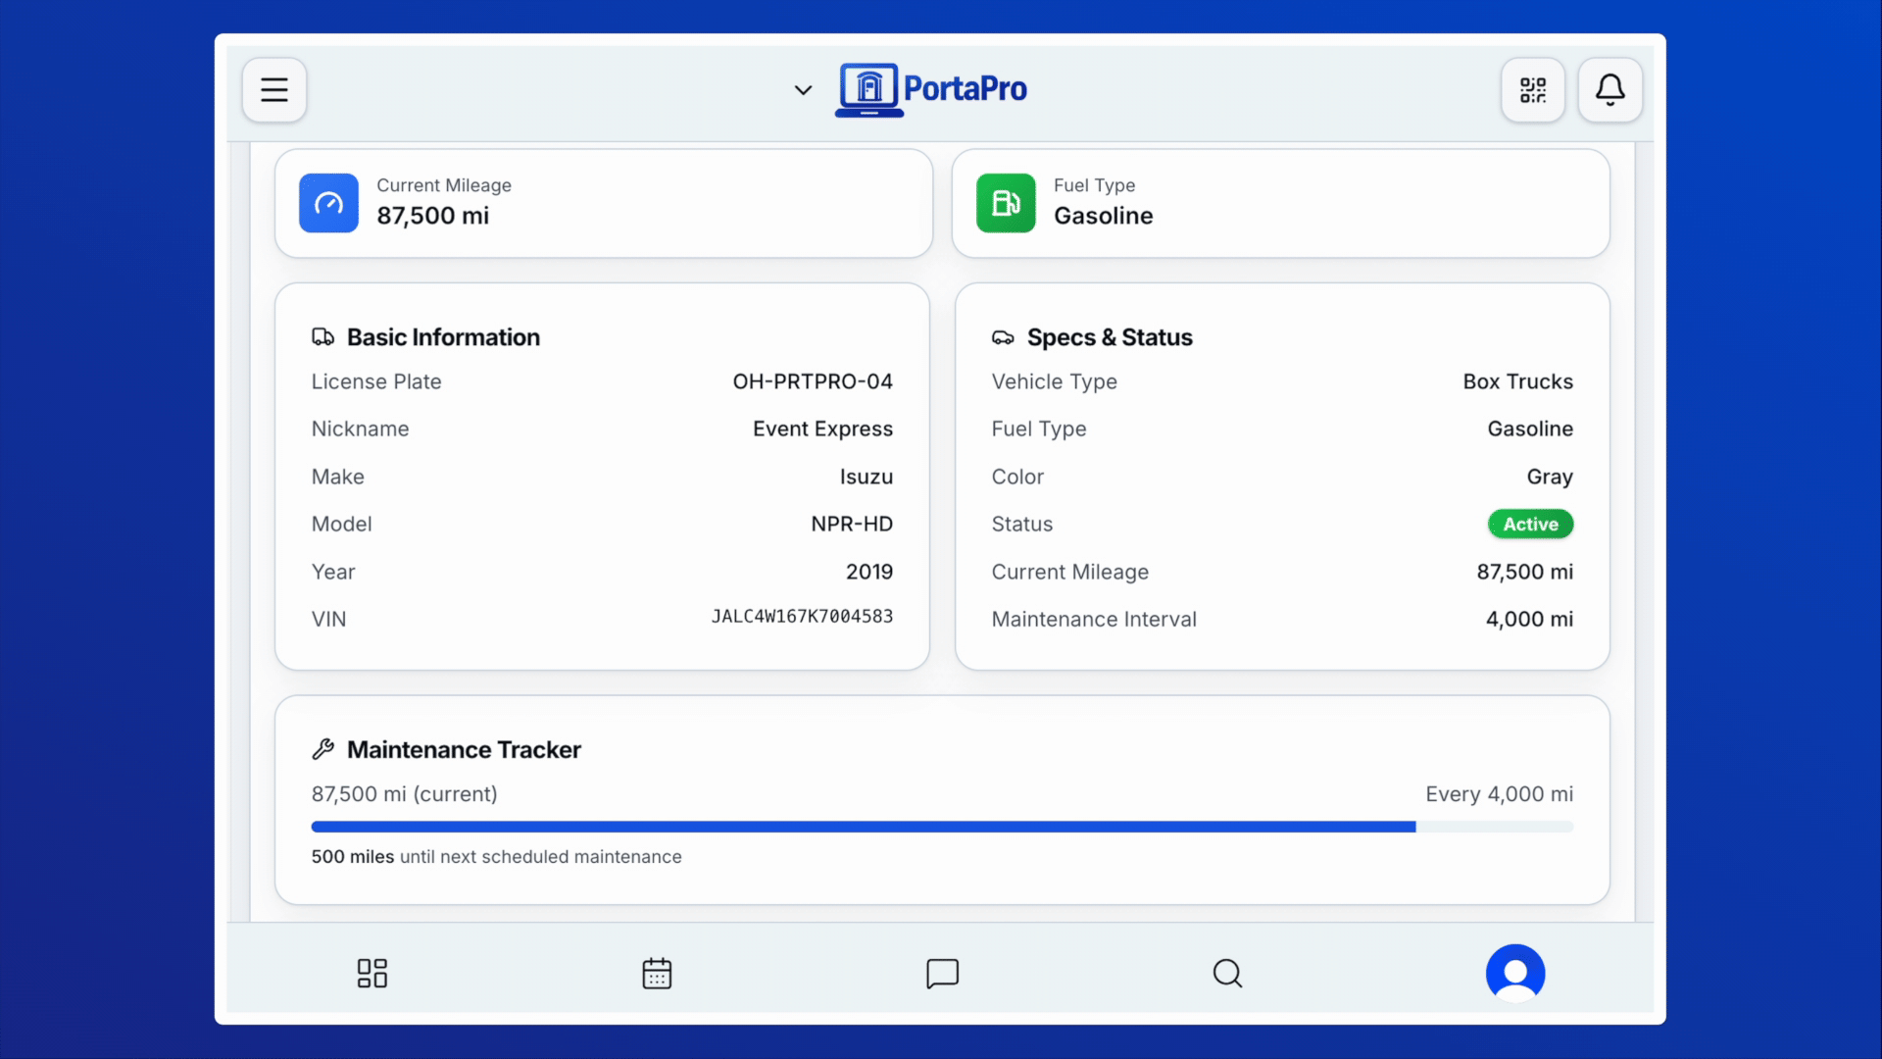Click the car icon by Specs & Status
This screenshot has height=1059, width=1882.
point(1003,337)
